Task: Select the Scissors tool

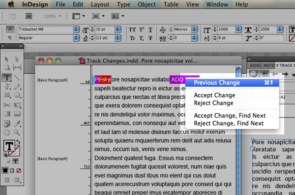Action: tap(7, 105)
